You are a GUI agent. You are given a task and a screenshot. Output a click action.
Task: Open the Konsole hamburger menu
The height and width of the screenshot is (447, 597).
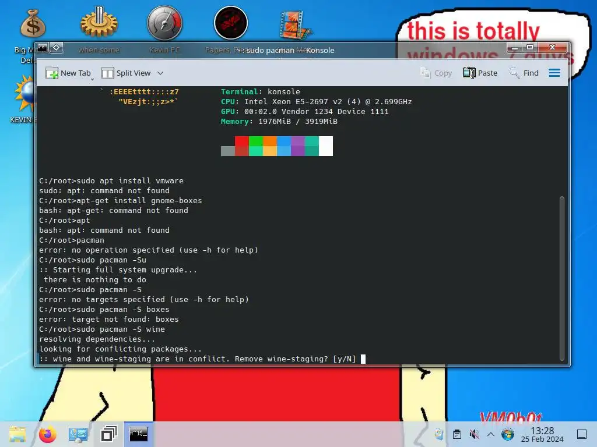554,73
